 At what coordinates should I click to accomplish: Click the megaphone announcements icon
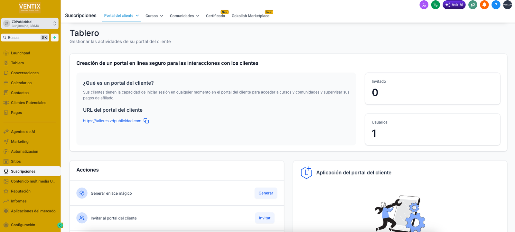(473, 5)
